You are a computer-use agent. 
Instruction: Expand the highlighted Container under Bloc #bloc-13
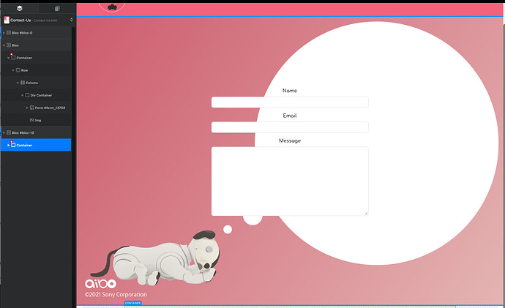[x=8, y=145]
